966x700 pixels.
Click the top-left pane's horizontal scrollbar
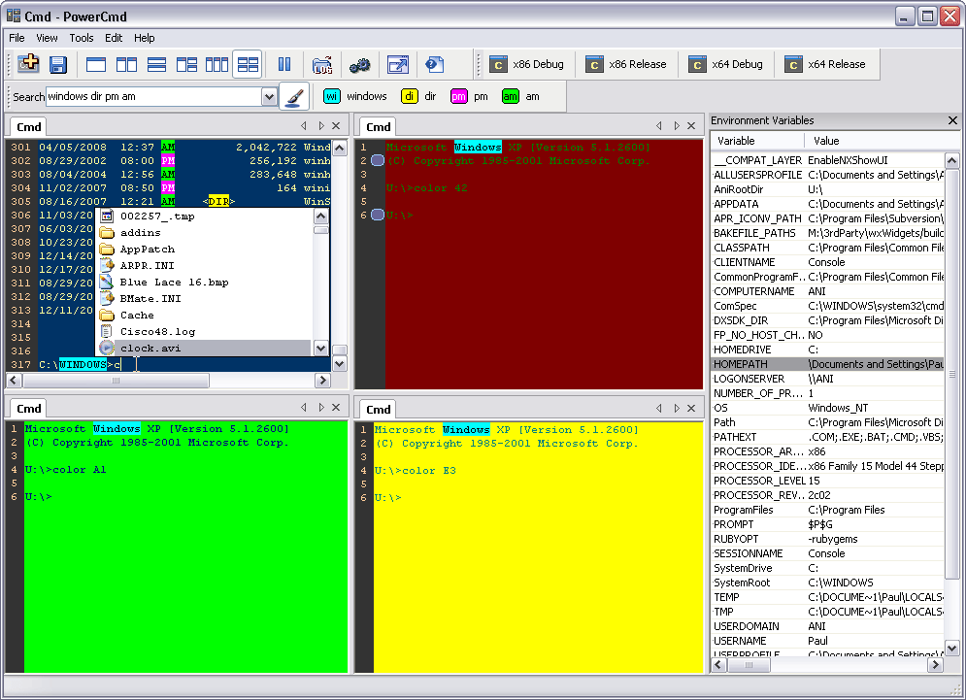[x=117, y=381]
